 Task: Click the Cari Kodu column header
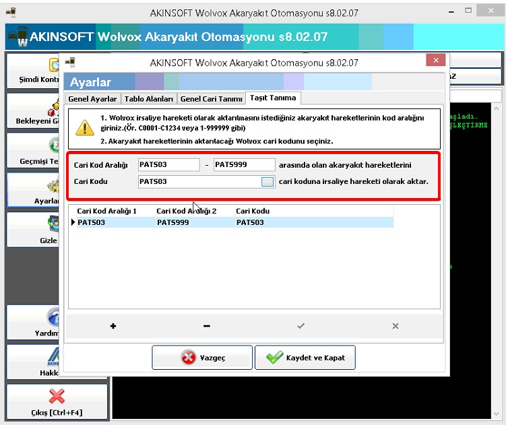(315, 211)
